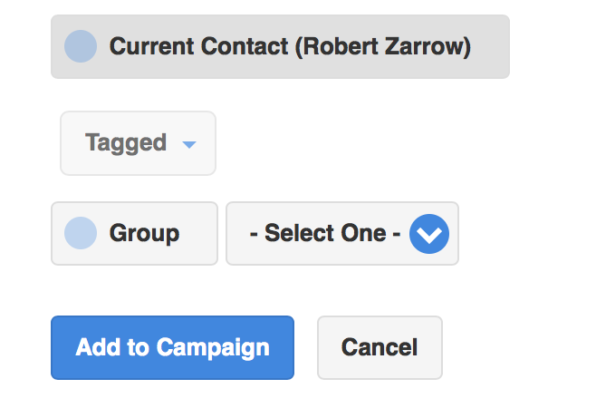
Task: Choose the Current Contact (Robert Zarrow) option
Action: pos(280,47)
